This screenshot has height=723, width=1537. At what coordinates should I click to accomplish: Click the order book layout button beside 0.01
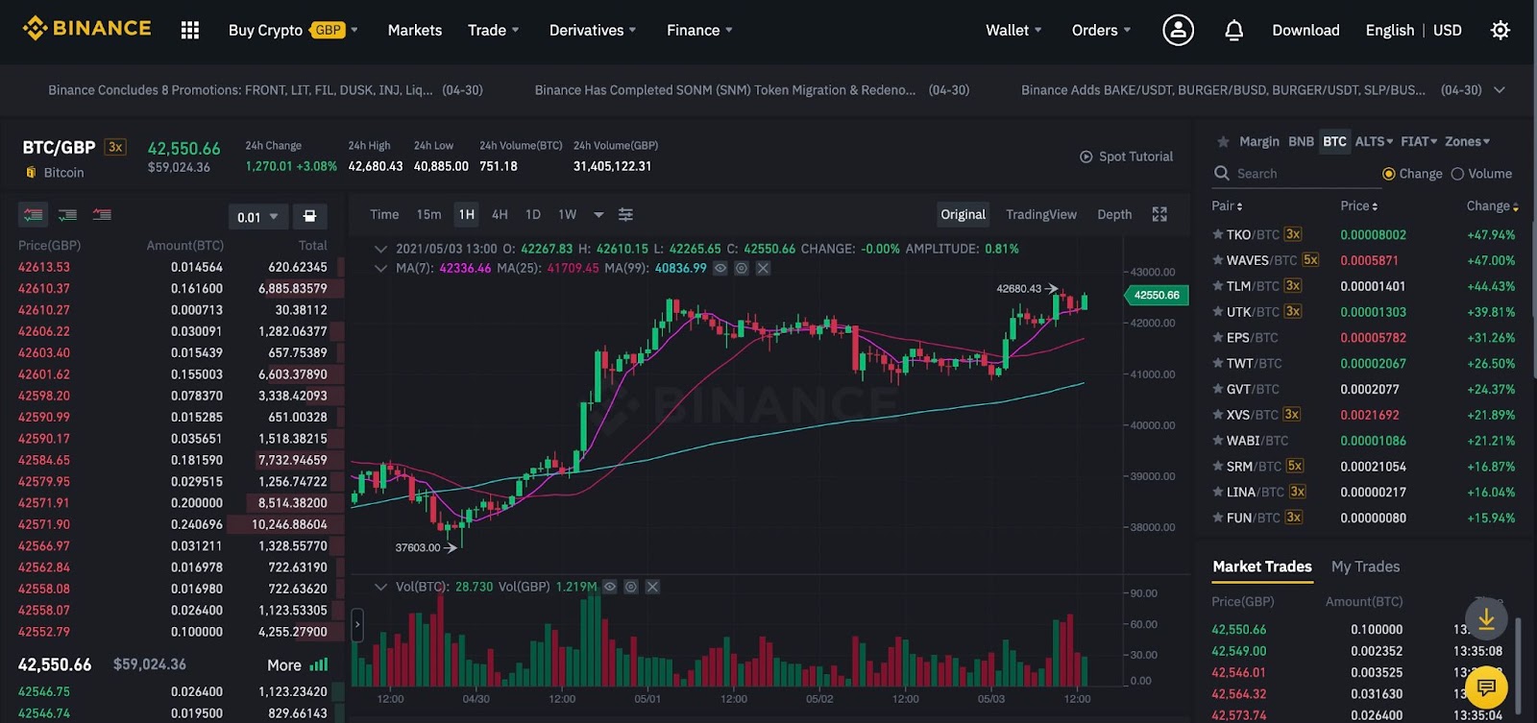tap(309, 216)
